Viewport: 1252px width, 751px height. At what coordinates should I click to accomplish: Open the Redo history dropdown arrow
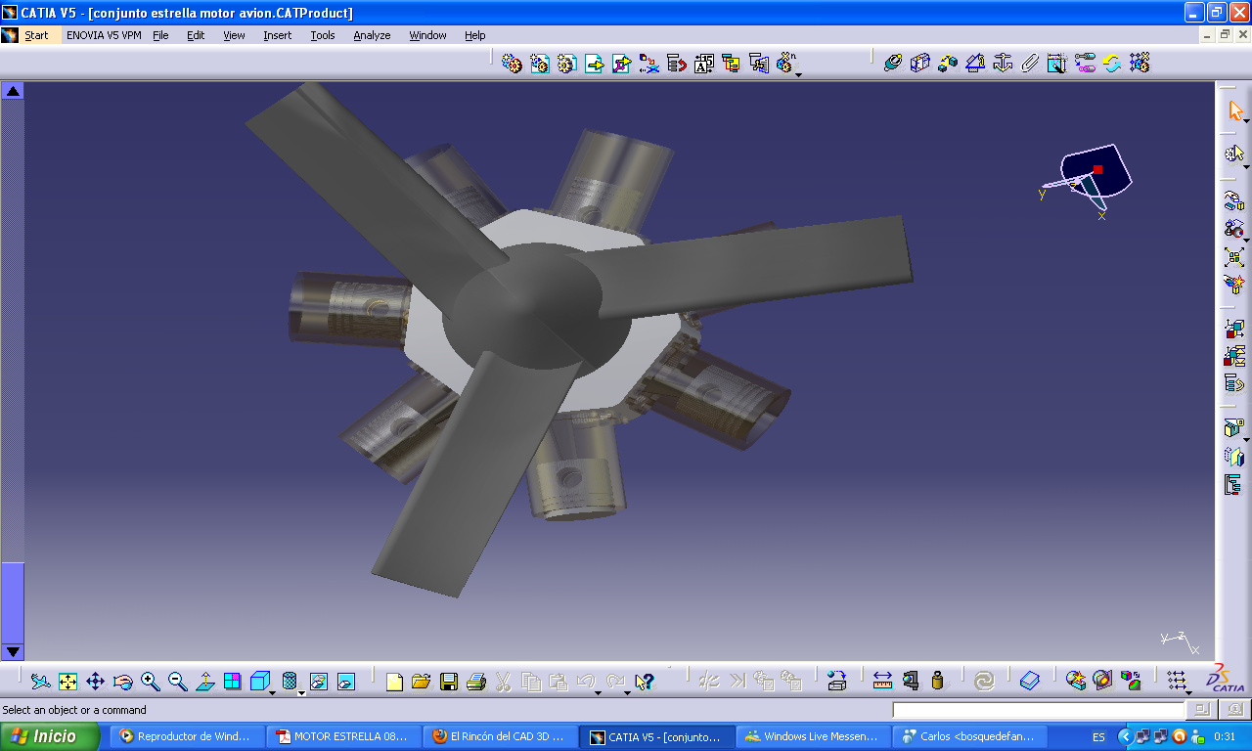(x=627, y=692)
